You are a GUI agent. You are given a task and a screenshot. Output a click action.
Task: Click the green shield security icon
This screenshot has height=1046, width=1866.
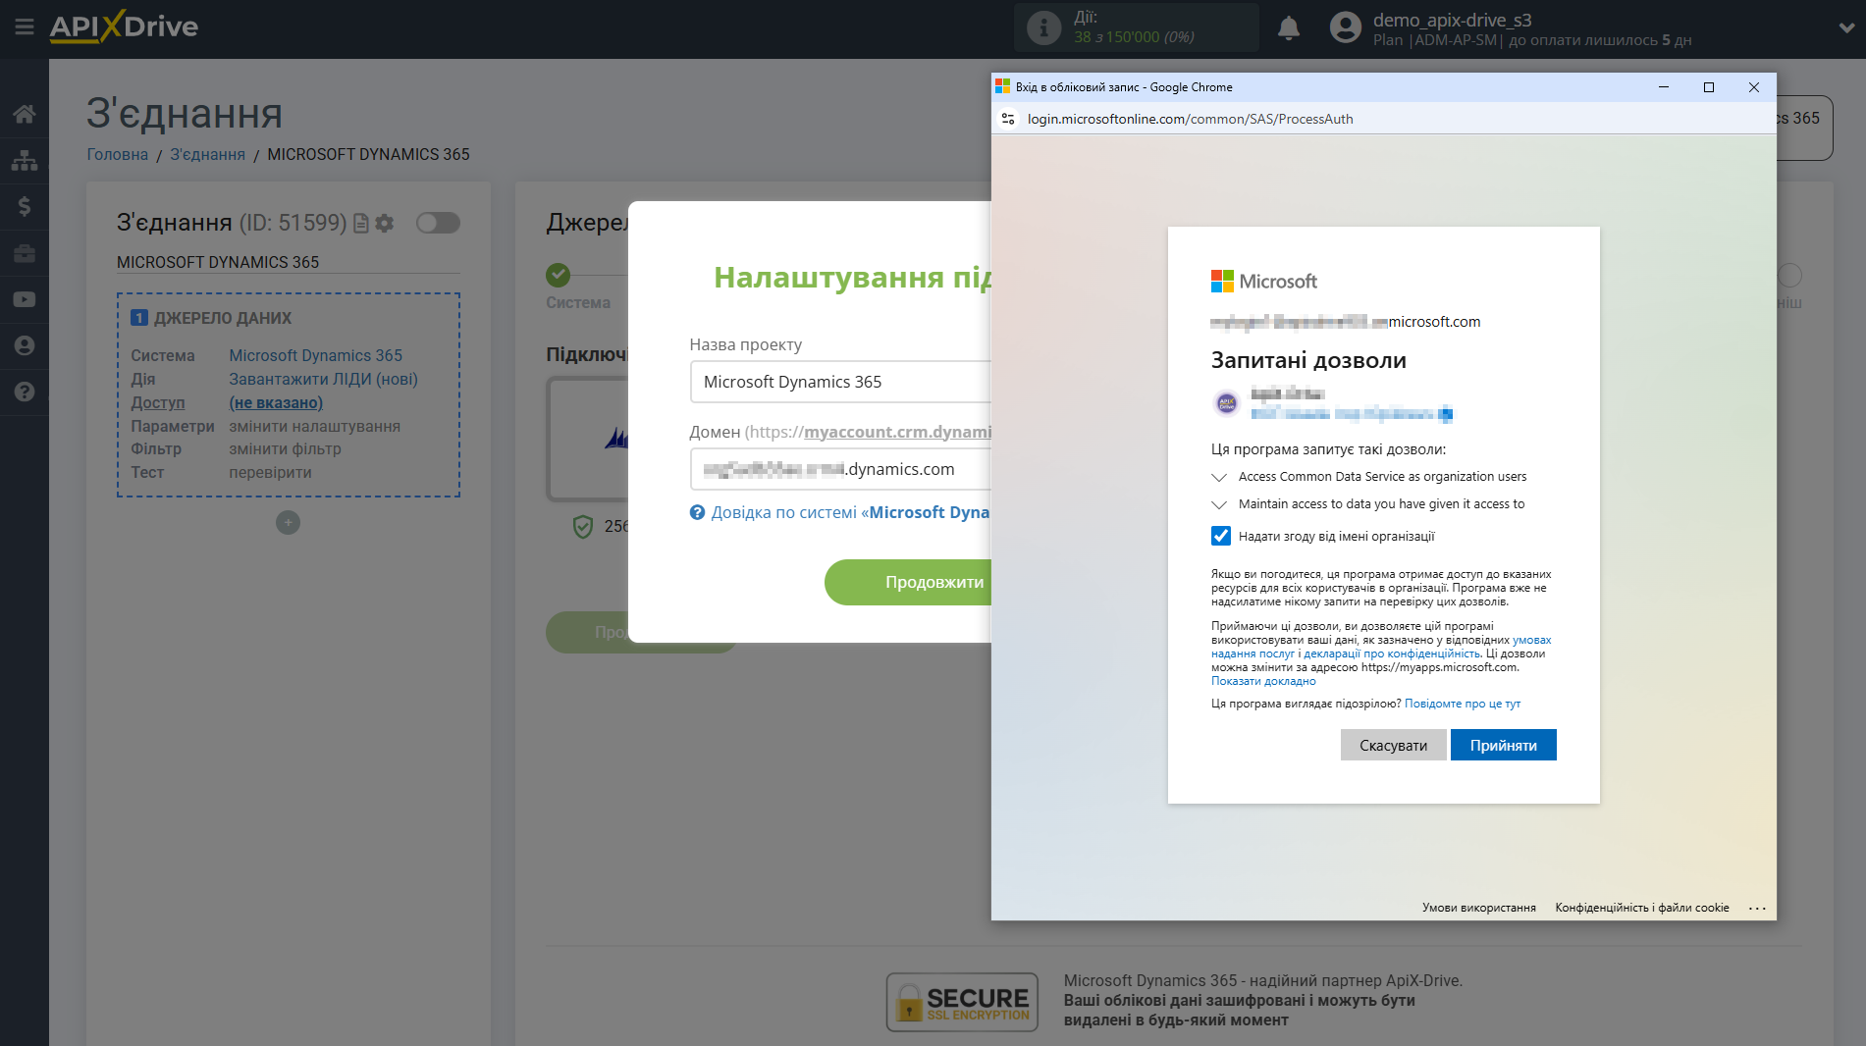point(583,527)
